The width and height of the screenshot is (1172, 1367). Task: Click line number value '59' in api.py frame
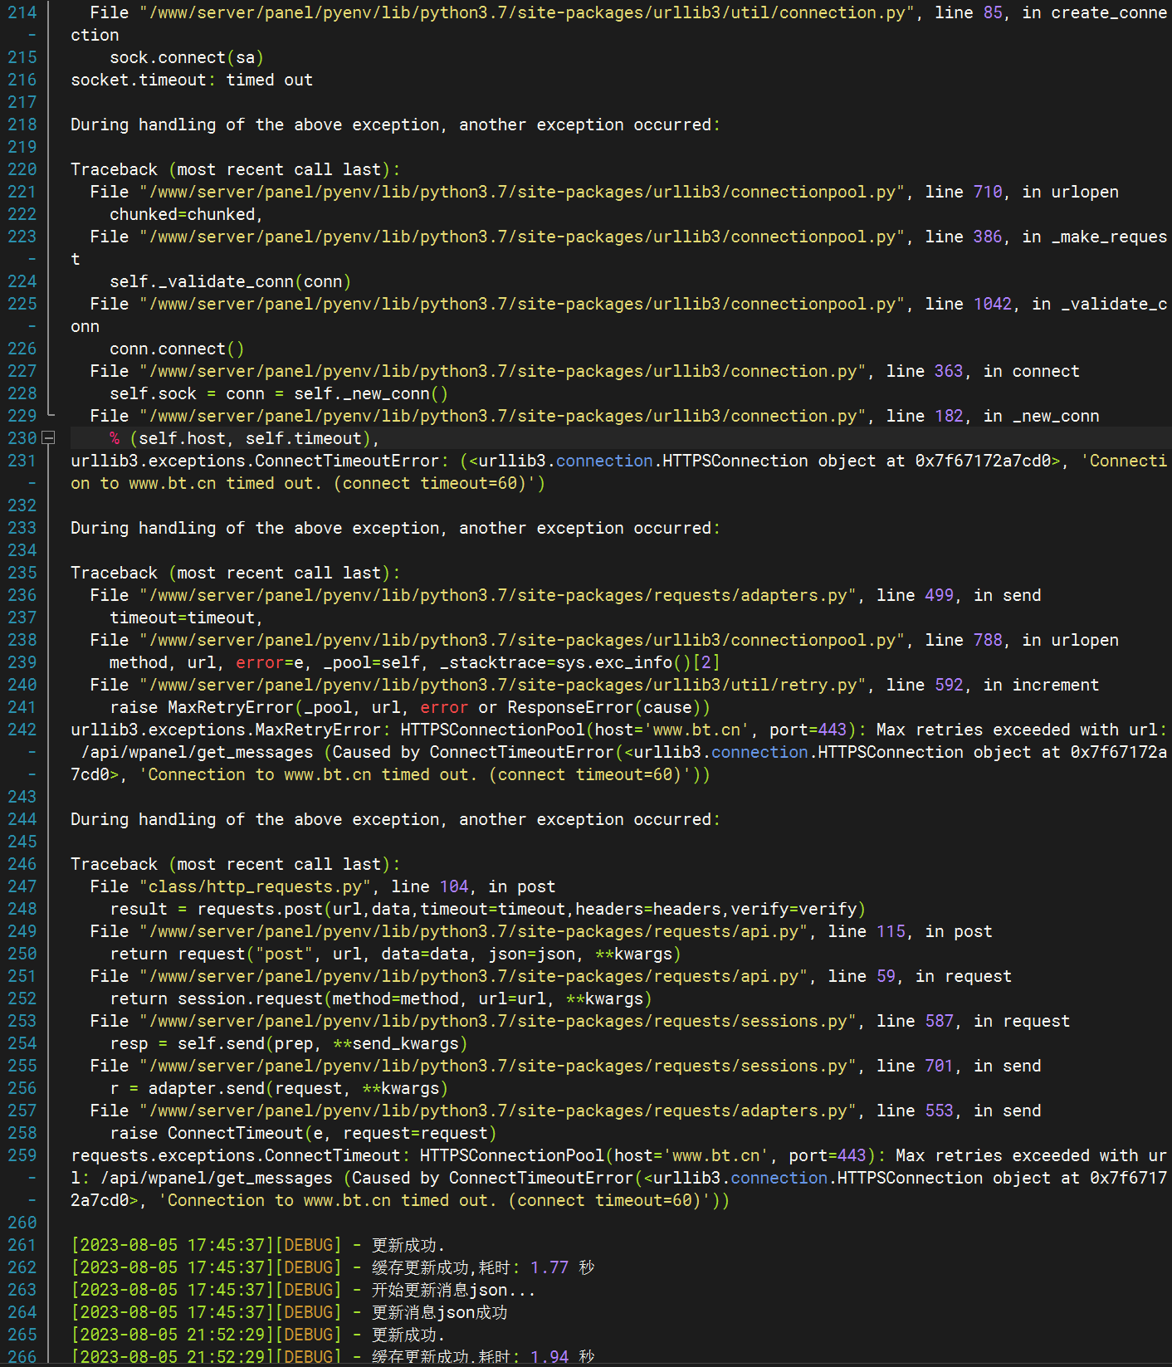(x=886, y=976)
